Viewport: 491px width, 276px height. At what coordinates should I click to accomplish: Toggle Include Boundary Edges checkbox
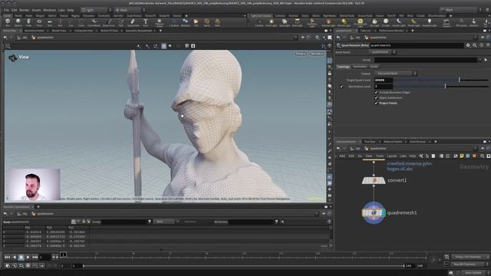[x=376, y=93]
